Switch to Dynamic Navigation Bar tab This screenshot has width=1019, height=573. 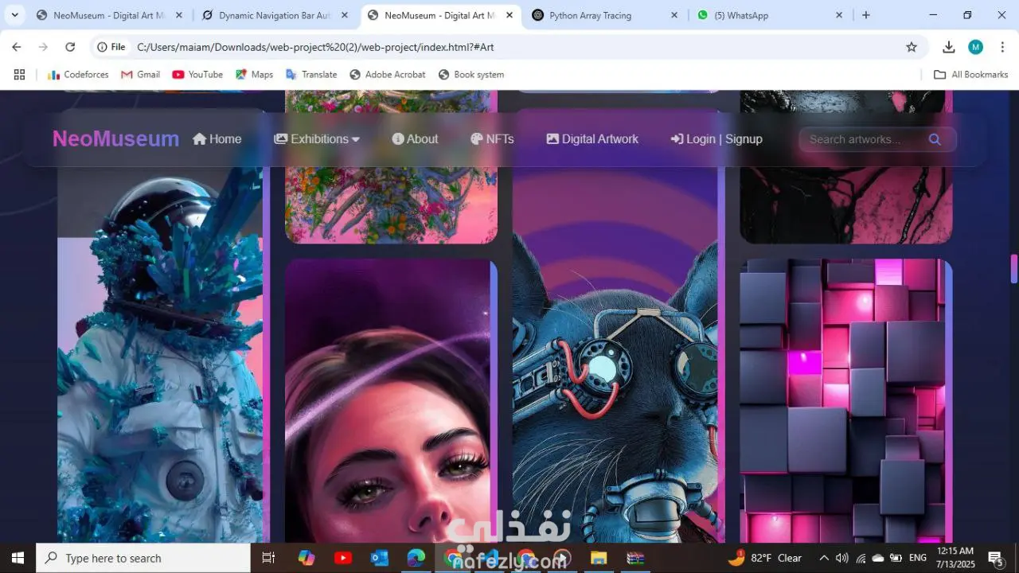[275, 15]
